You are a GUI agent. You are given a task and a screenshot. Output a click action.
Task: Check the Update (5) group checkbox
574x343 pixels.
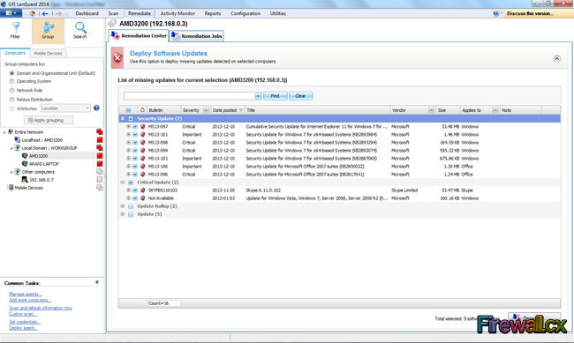(x=131, y=214)
